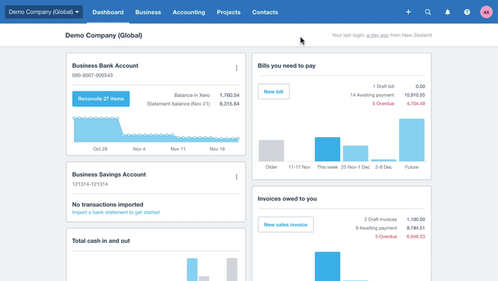Create a New sales invoice
This screenshot has height=281, width=498.
click(x=286, y=224)
